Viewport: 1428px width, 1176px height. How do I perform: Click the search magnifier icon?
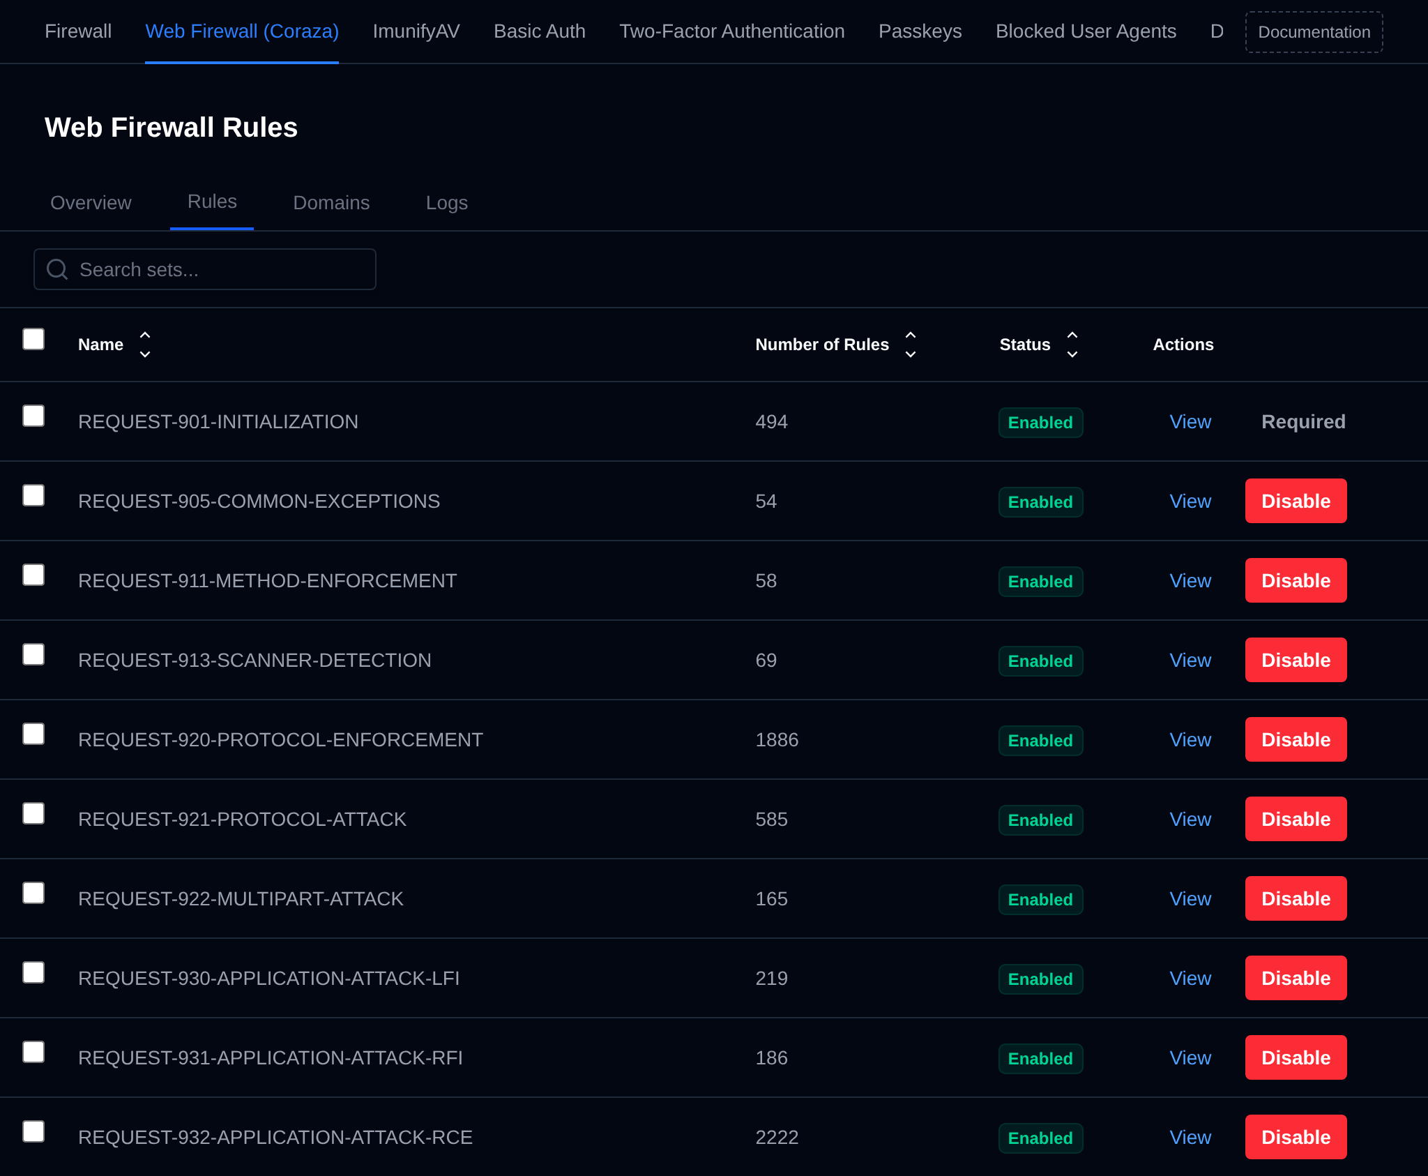57,269
